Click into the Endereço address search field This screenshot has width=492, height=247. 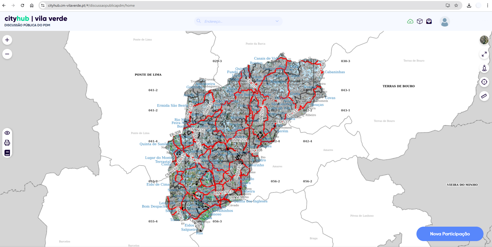pyautogui.click(x=237, y=21)
